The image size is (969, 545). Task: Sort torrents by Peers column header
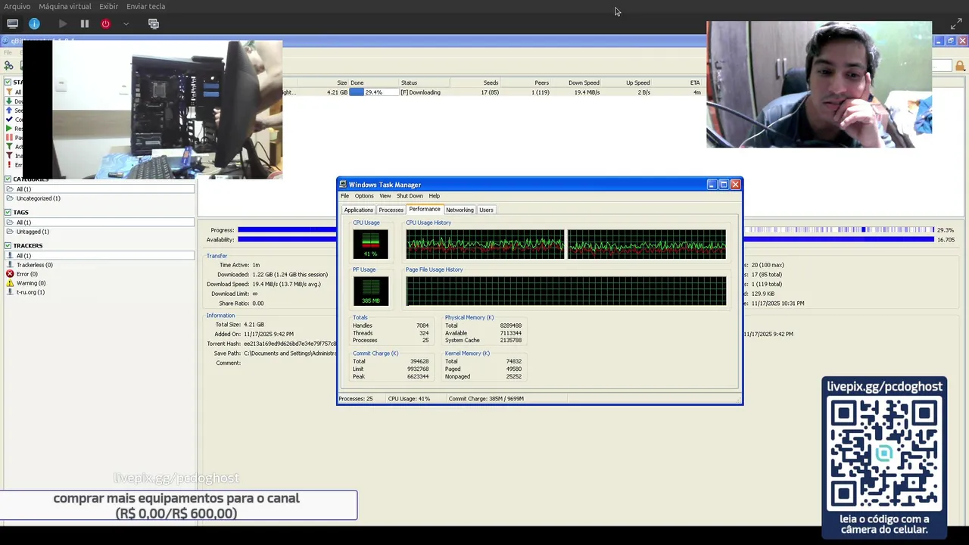541,83
